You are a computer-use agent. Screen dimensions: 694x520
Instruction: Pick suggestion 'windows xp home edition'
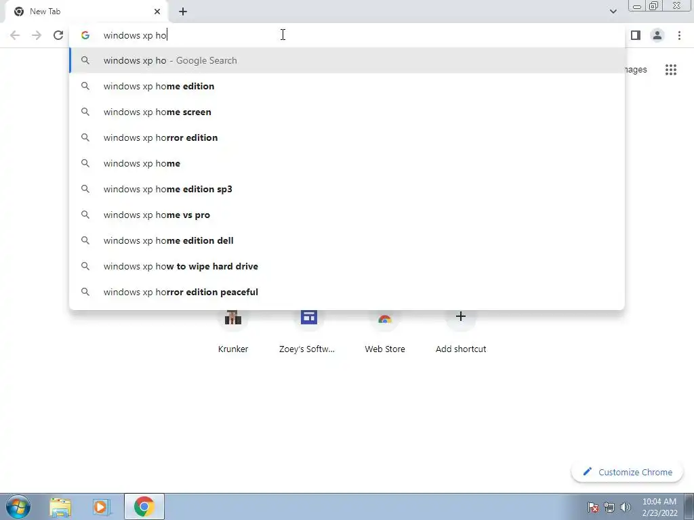point(347,86)
